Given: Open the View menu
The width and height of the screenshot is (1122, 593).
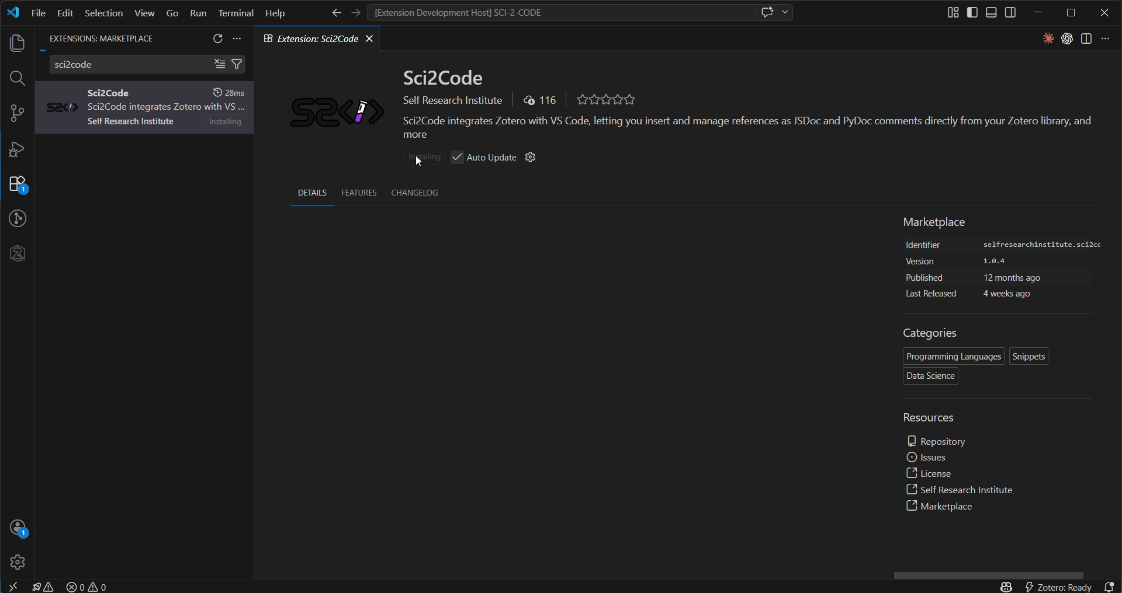Looking at the screenshot, I should (x=144, y=13).
